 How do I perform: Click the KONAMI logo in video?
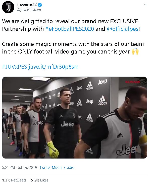click(x=133, y=82)
